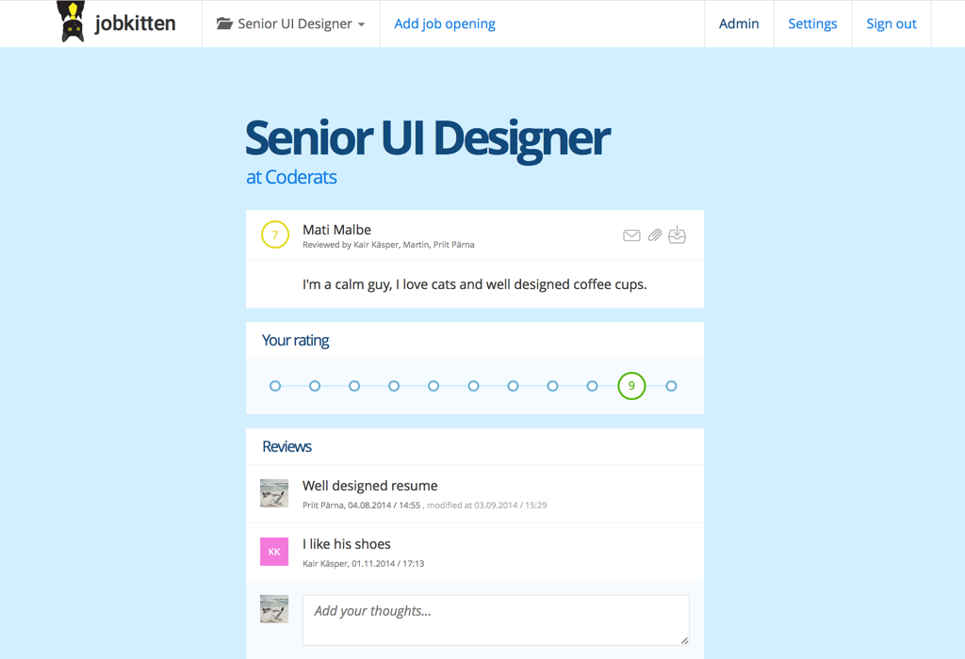The width and height of the screenshot is (965, 659).
Task: Select the last rating dot after 9
Action: click(671, 386)
